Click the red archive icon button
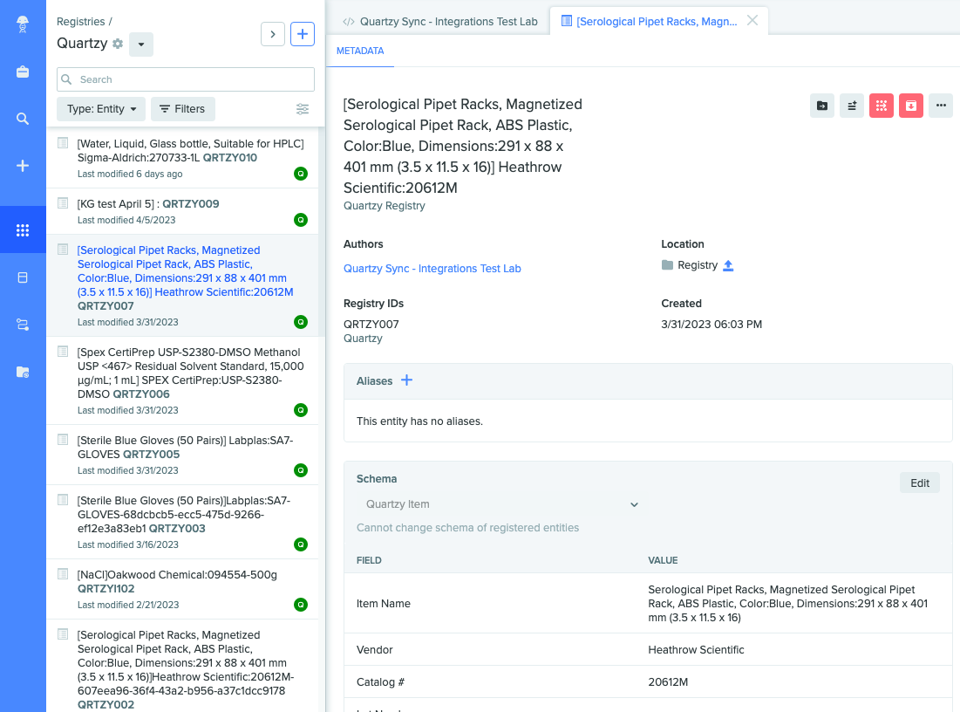 point(911,106)
